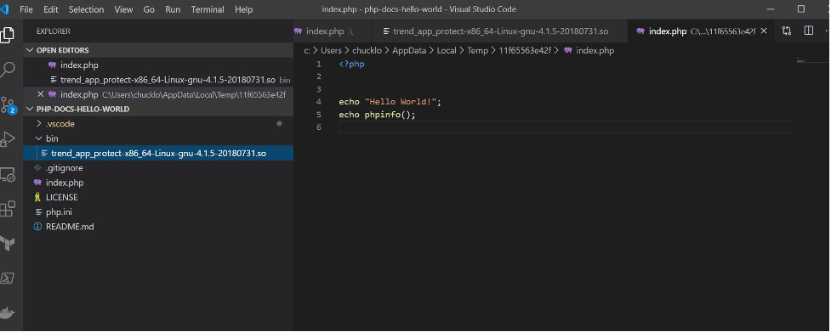The image size is (831, 332).
Task: Click the phpinfo() call in code
Action: click(388, 115)
